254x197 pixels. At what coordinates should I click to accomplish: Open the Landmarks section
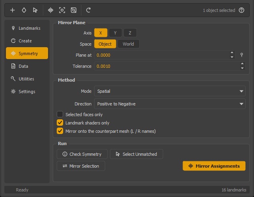pos(27,28)
